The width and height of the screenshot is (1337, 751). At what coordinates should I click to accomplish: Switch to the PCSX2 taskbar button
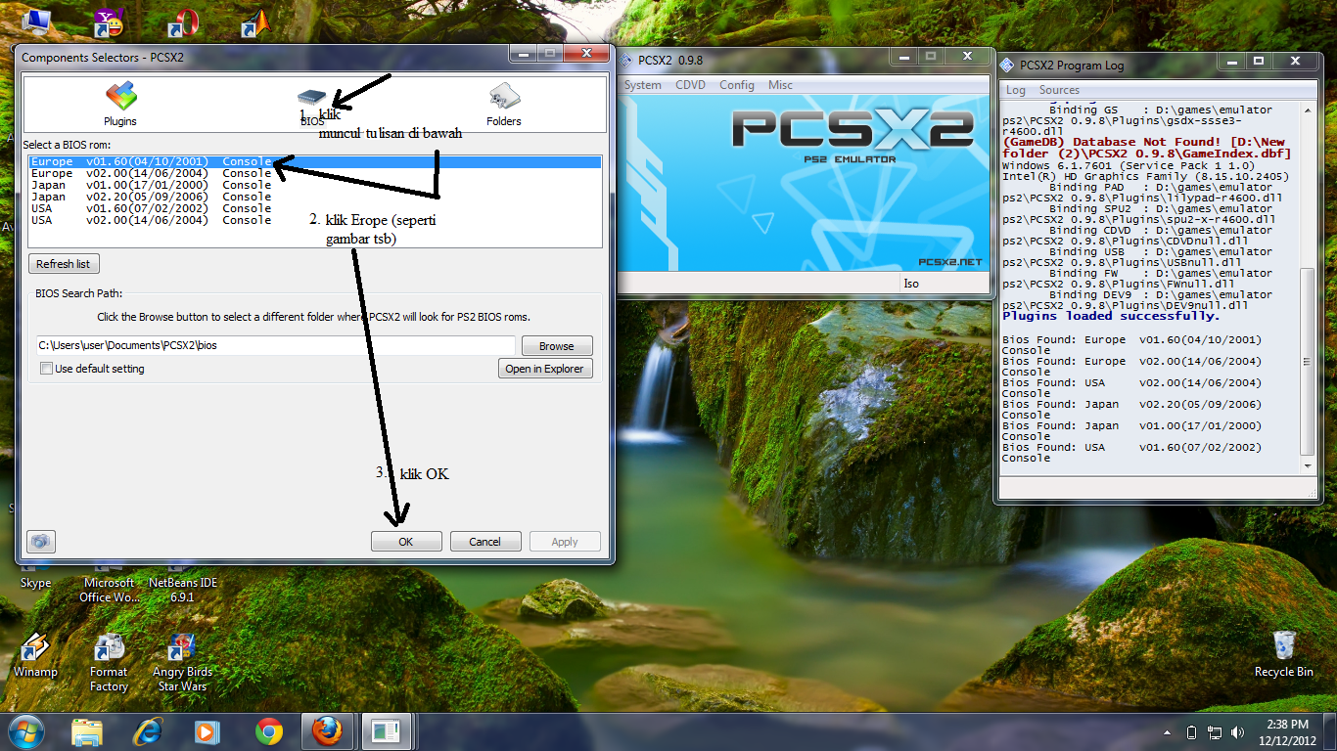(388, 731)
